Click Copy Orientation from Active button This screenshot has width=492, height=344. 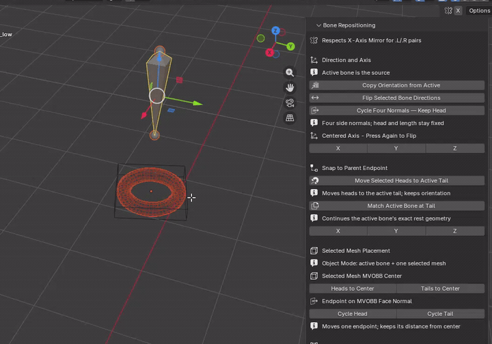coord(396,85)
